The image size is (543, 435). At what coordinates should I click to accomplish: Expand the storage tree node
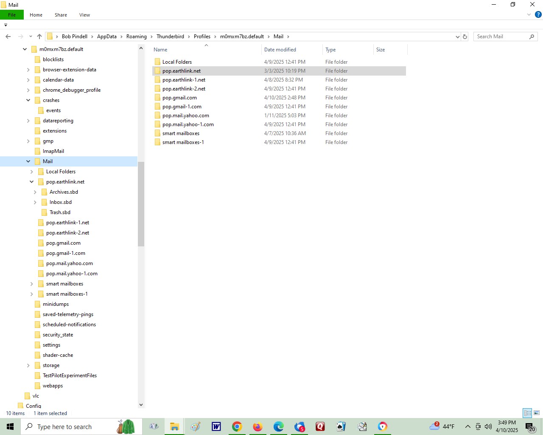pyautogui.click(x=28, y=365)
